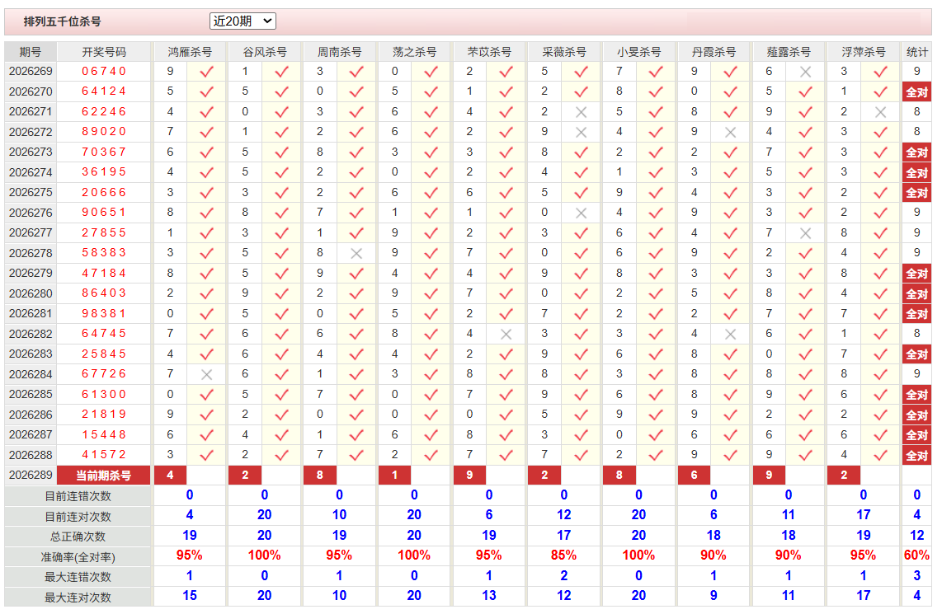Click the 谷风杀号 column header
The width and height of the screenshot is (942, 614).
[x=265, y=52]
